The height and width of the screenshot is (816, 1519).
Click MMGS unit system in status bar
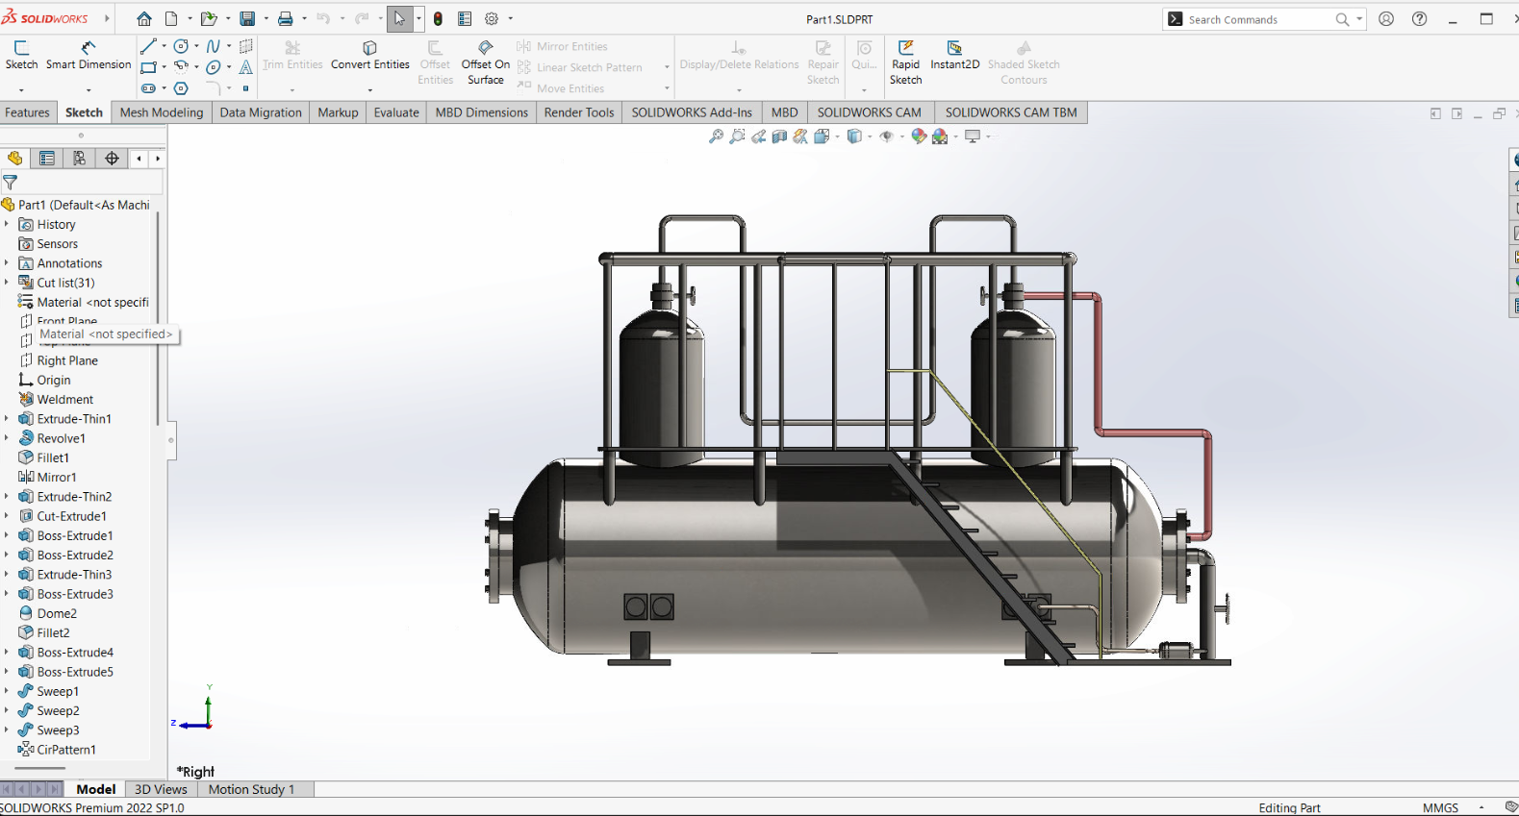pos(1440,807)
